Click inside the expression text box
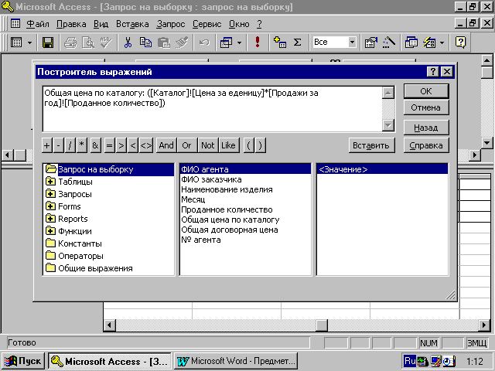The image size is (495, 371). [212, 109]
